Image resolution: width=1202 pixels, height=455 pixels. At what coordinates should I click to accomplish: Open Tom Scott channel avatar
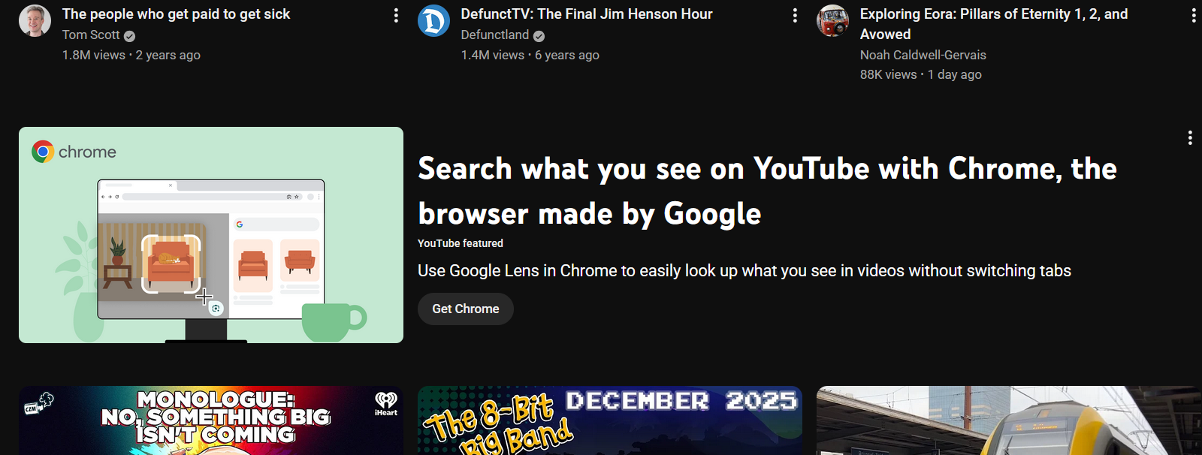tap(35, 21)
